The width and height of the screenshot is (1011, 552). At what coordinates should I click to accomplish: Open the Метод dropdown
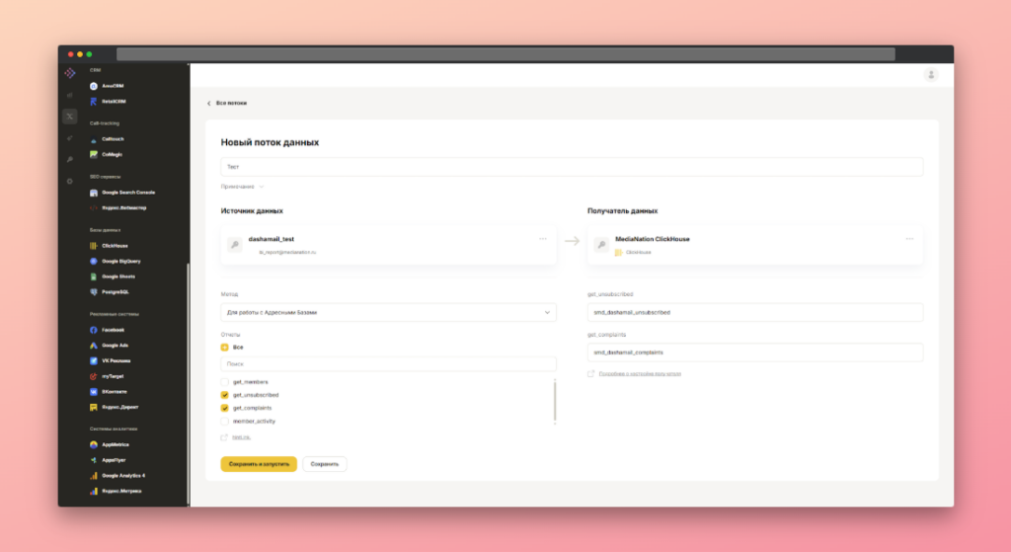click(388, 312)
